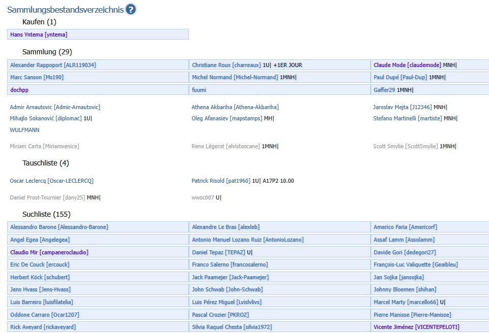Open Stefano Martinelli [martiste] profile

[407, 118]
